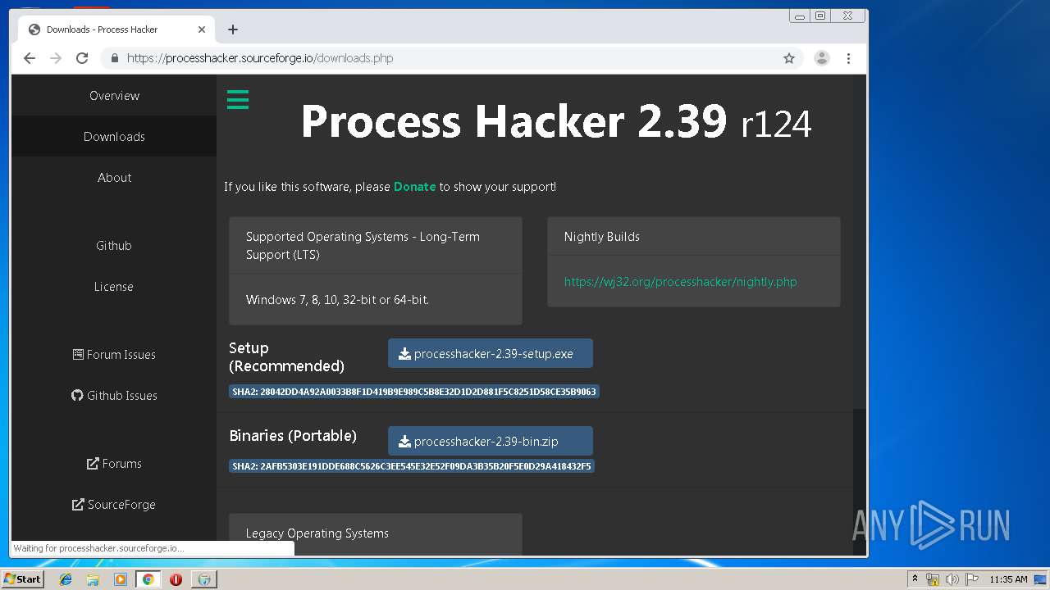Open a new tab with plus button
The image size is (1050, 590).
tap(233, 29)
